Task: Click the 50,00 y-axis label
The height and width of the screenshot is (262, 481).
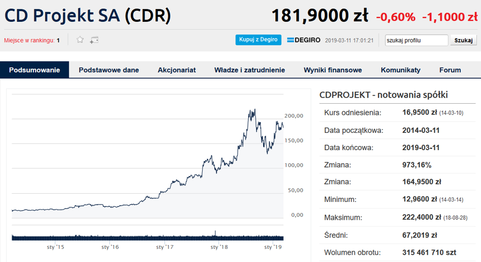Action: (295, 190)
